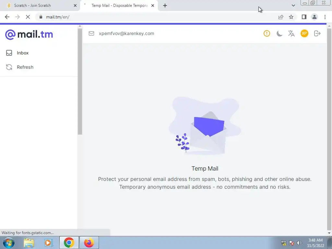Toggle dark mode with the moon icon
Screen dimensions: 332x249
[279, 33]
